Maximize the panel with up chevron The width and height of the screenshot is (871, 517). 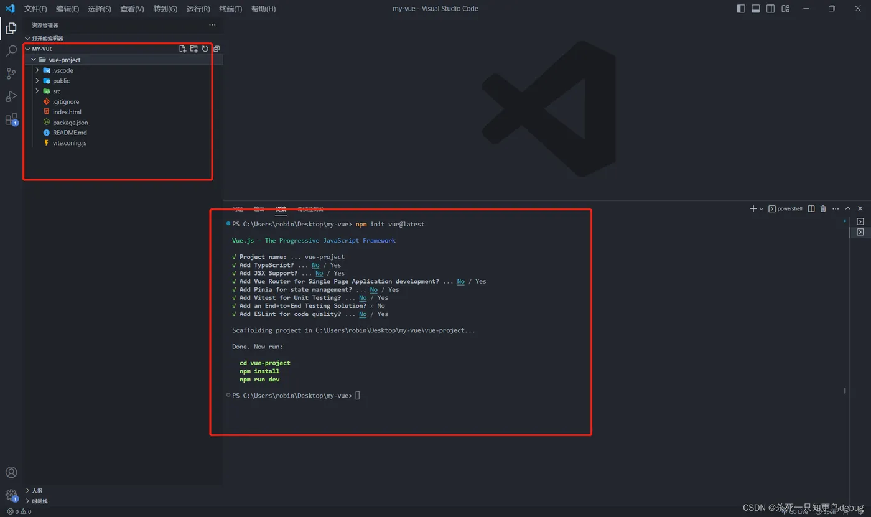pos(847,208)
